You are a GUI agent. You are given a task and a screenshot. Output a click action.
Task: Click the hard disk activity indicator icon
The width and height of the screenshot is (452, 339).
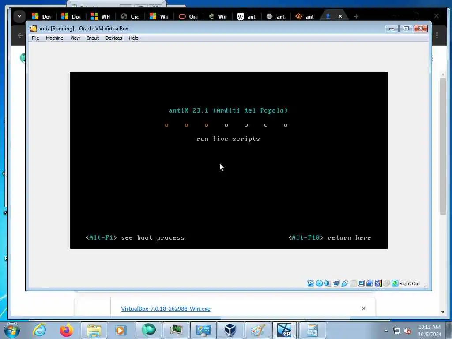[310, 283]
